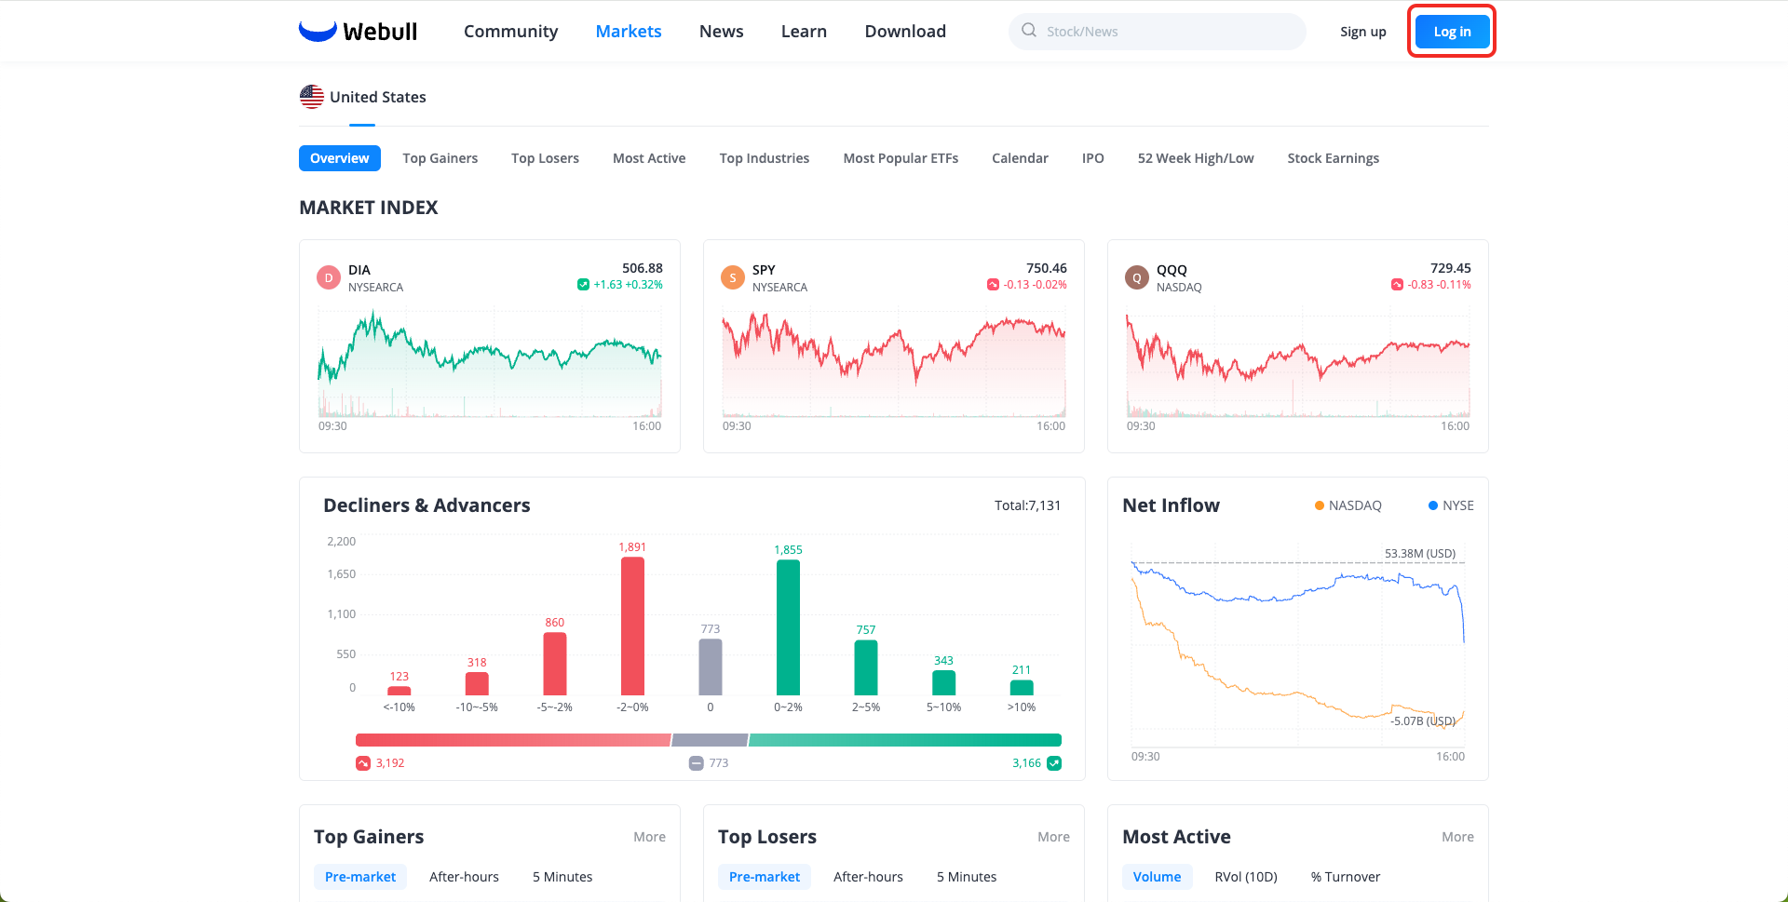Select 5 Minutes in the Top Gainers card
The width and height of the screenshot is (1788, 902).
click(562, 877)
